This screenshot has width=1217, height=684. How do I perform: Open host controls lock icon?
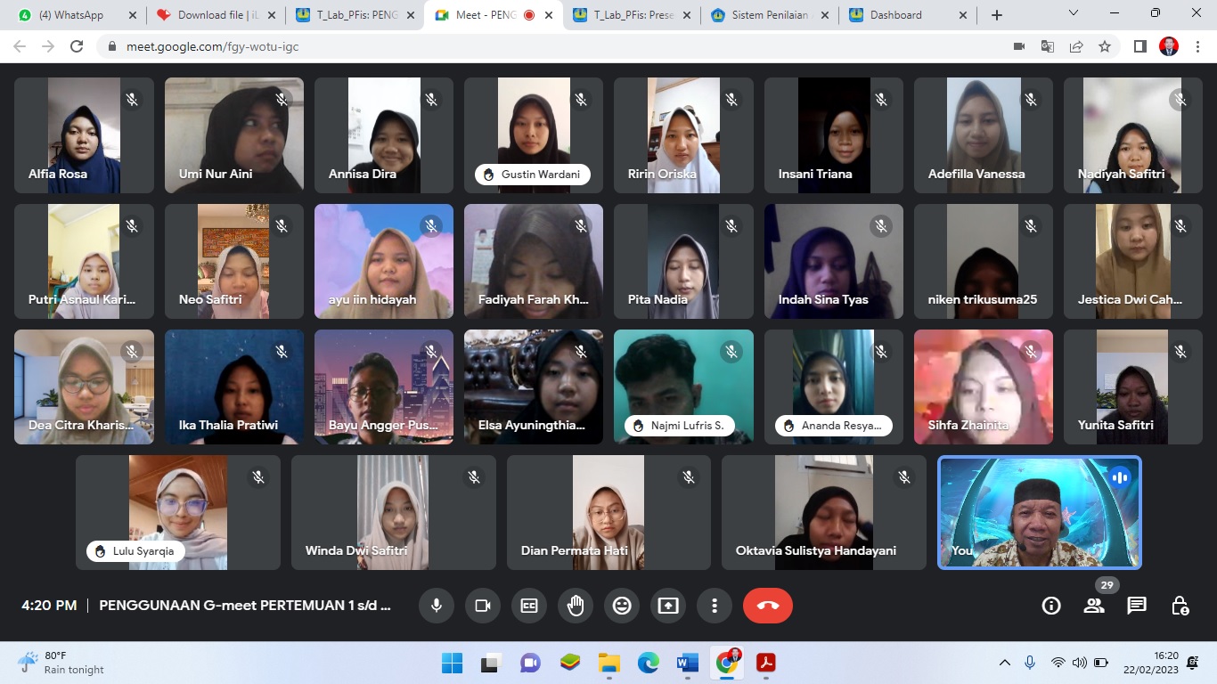pos(1180,606)
